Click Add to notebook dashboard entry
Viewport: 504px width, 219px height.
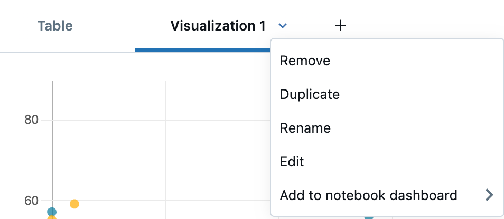click(x=368, y=196)
